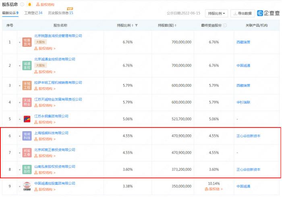Sort by the 持股比例 column arrows
This screenshot has height=197, width=282.
coord(133,25)
